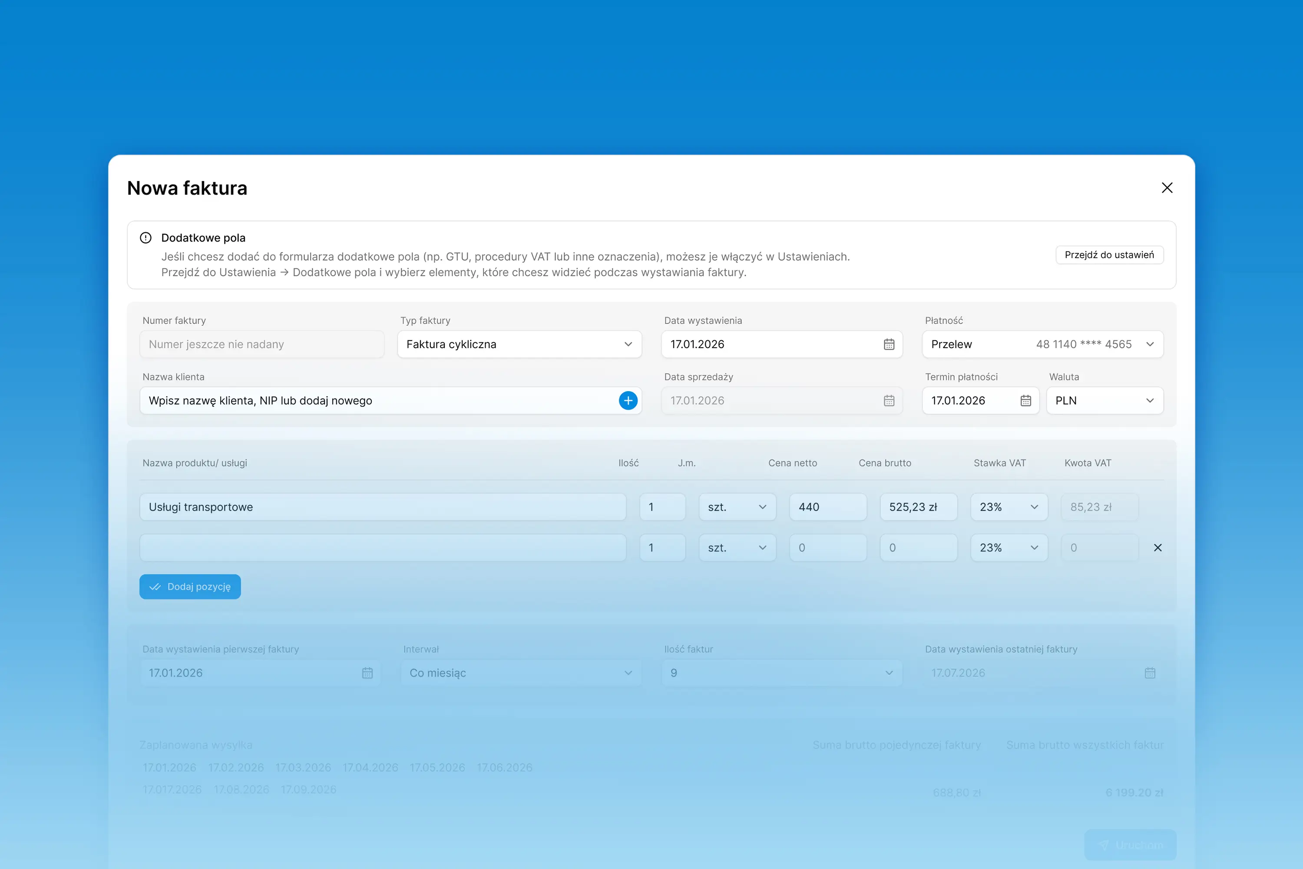This screenshot has height=869, width=1303.
Task: Change VAT rate of Usługi transportowe row
Action: (1008, 507)
